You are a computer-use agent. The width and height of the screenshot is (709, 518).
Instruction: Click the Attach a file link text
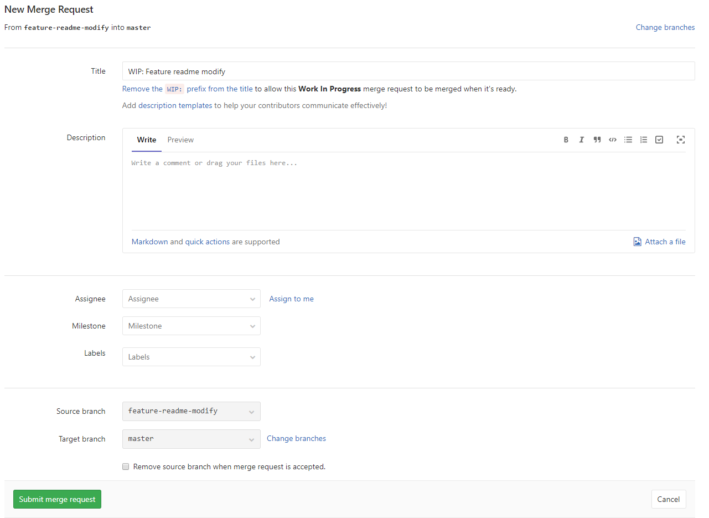665,242
